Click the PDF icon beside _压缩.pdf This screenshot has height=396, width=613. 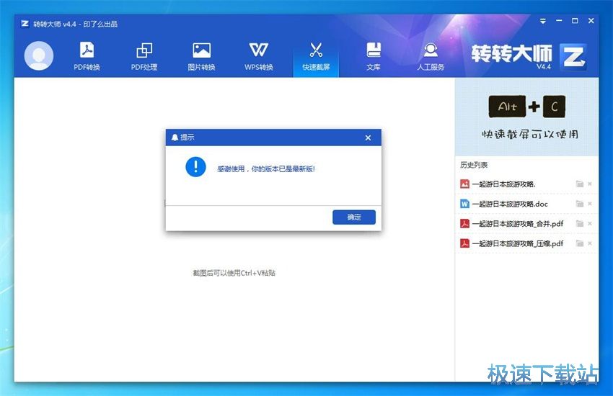click(464, 243)
